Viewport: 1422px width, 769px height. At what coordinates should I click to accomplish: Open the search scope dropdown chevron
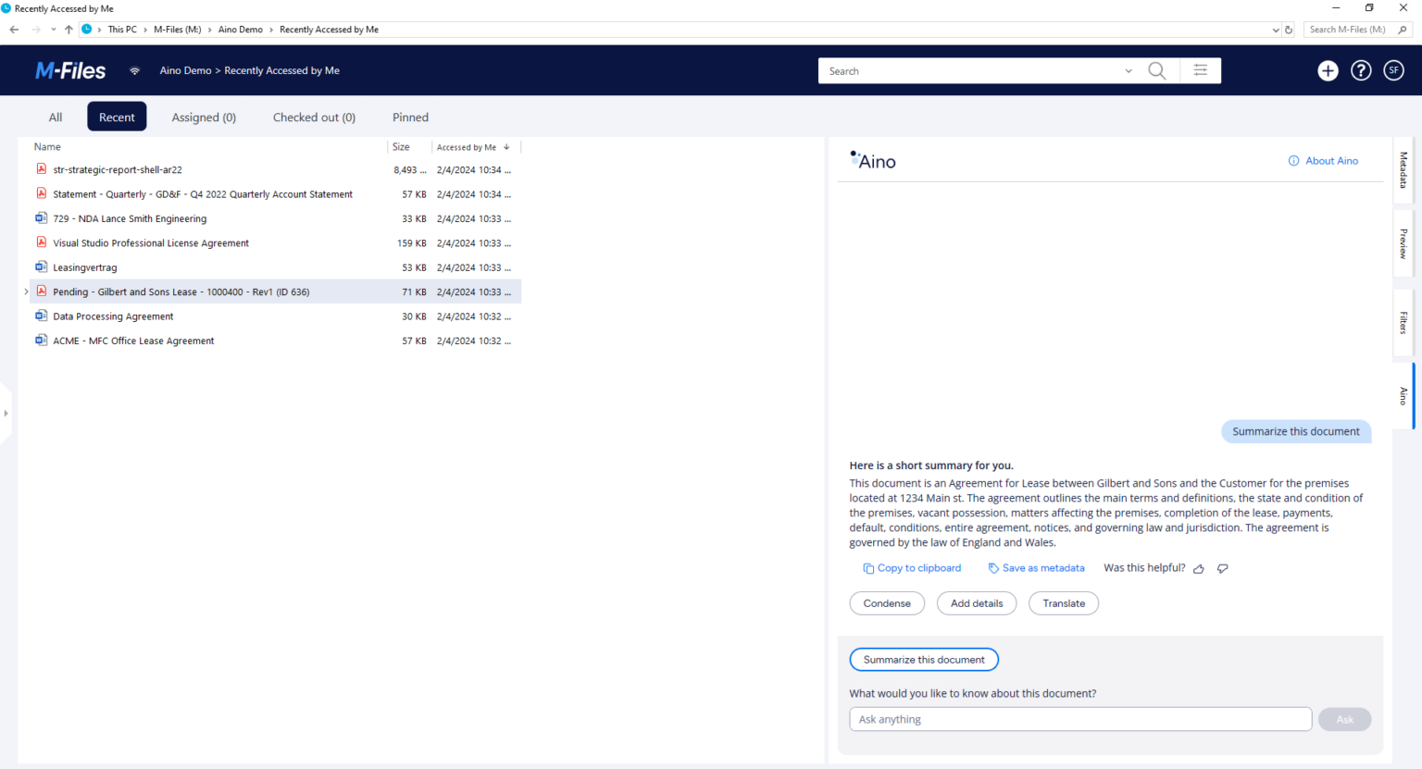coord(1128,70)
